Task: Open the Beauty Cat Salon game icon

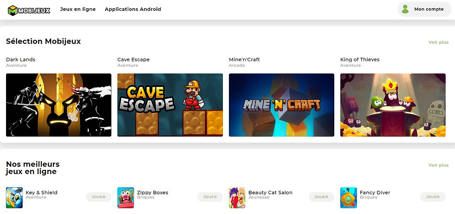Action: (237, 197)
